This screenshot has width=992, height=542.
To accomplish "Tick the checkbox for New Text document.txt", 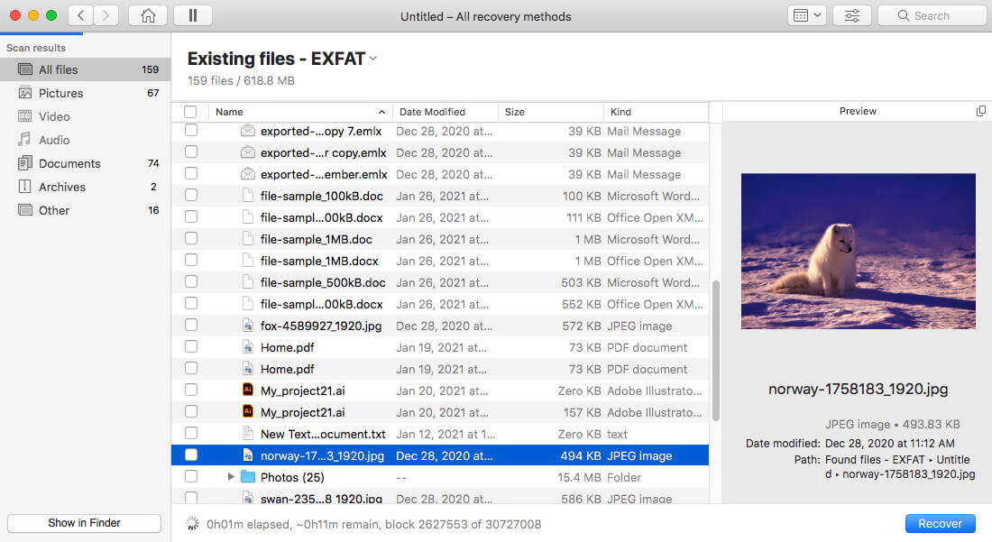I will 191,434.
